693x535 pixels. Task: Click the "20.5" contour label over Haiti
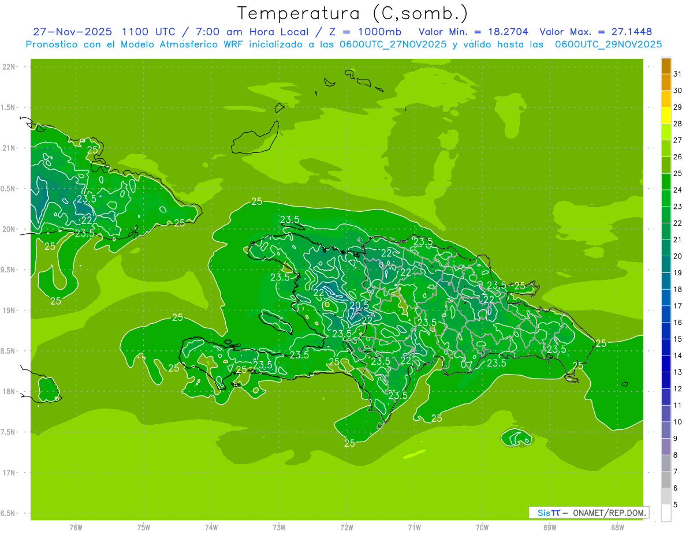pos(359,305)
